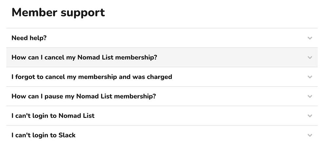Click empty middle area of 'Need help?' row
Viewport: 328px width, 144px height.
click(x=177, y=38)
